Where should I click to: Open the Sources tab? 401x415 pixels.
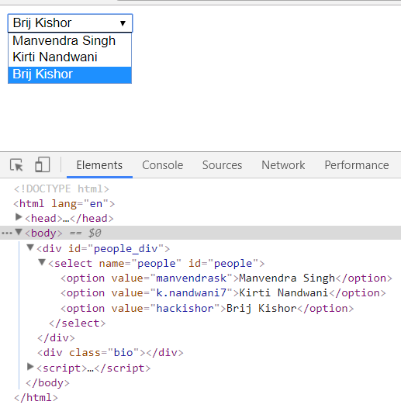(x=222, y=165)
